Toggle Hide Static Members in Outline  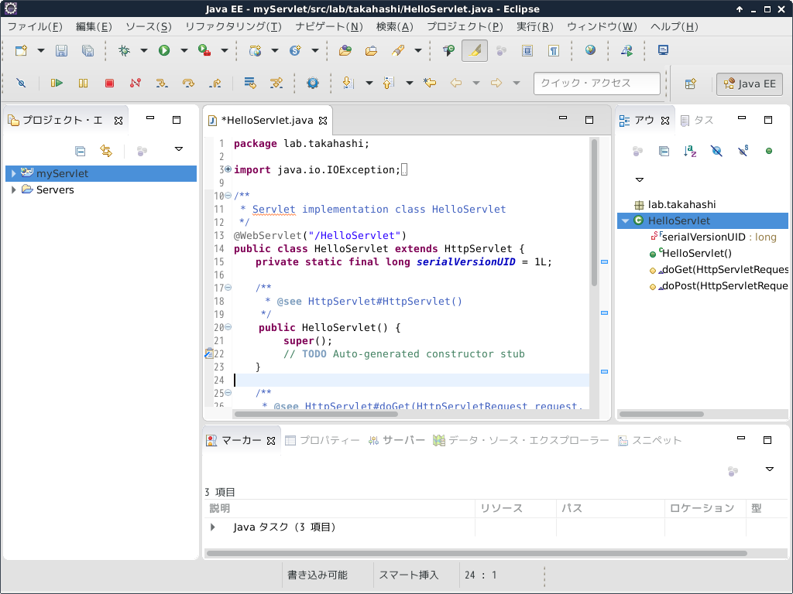click(743, 151)
